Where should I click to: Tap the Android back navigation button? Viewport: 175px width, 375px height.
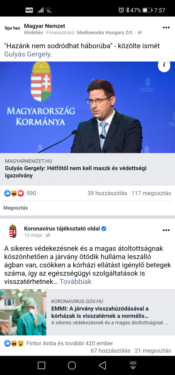tap(103, 365)
